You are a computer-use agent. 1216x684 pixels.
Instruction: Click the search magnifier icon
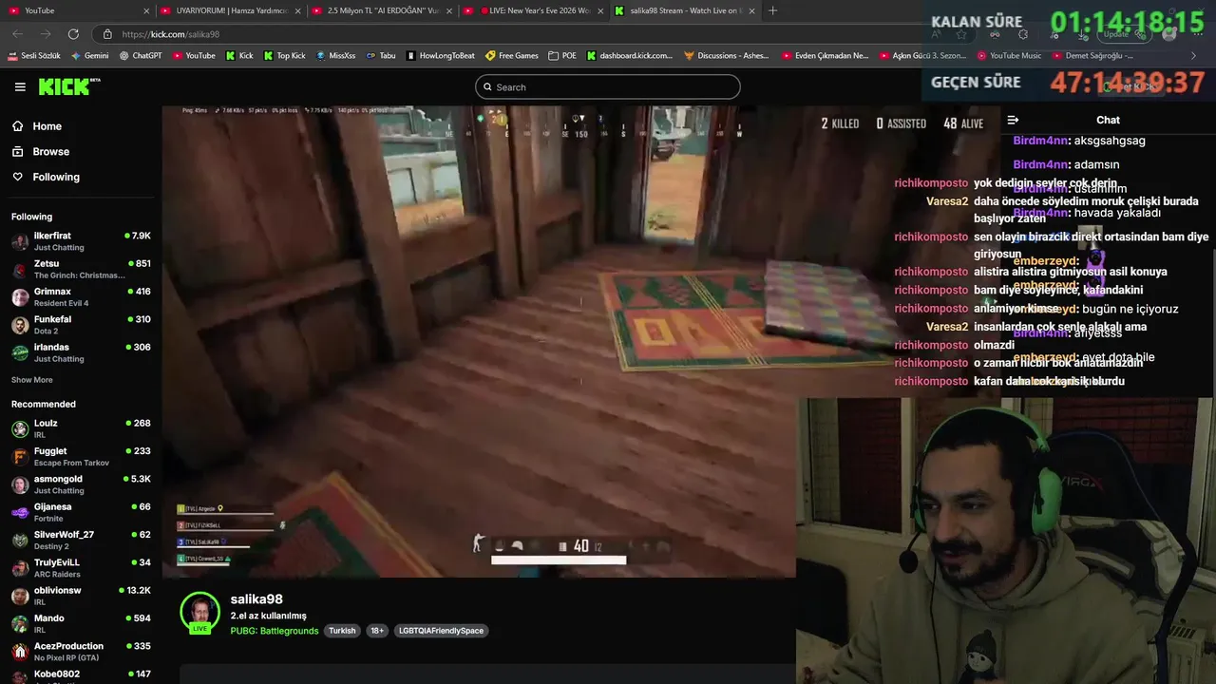point(488,87)
